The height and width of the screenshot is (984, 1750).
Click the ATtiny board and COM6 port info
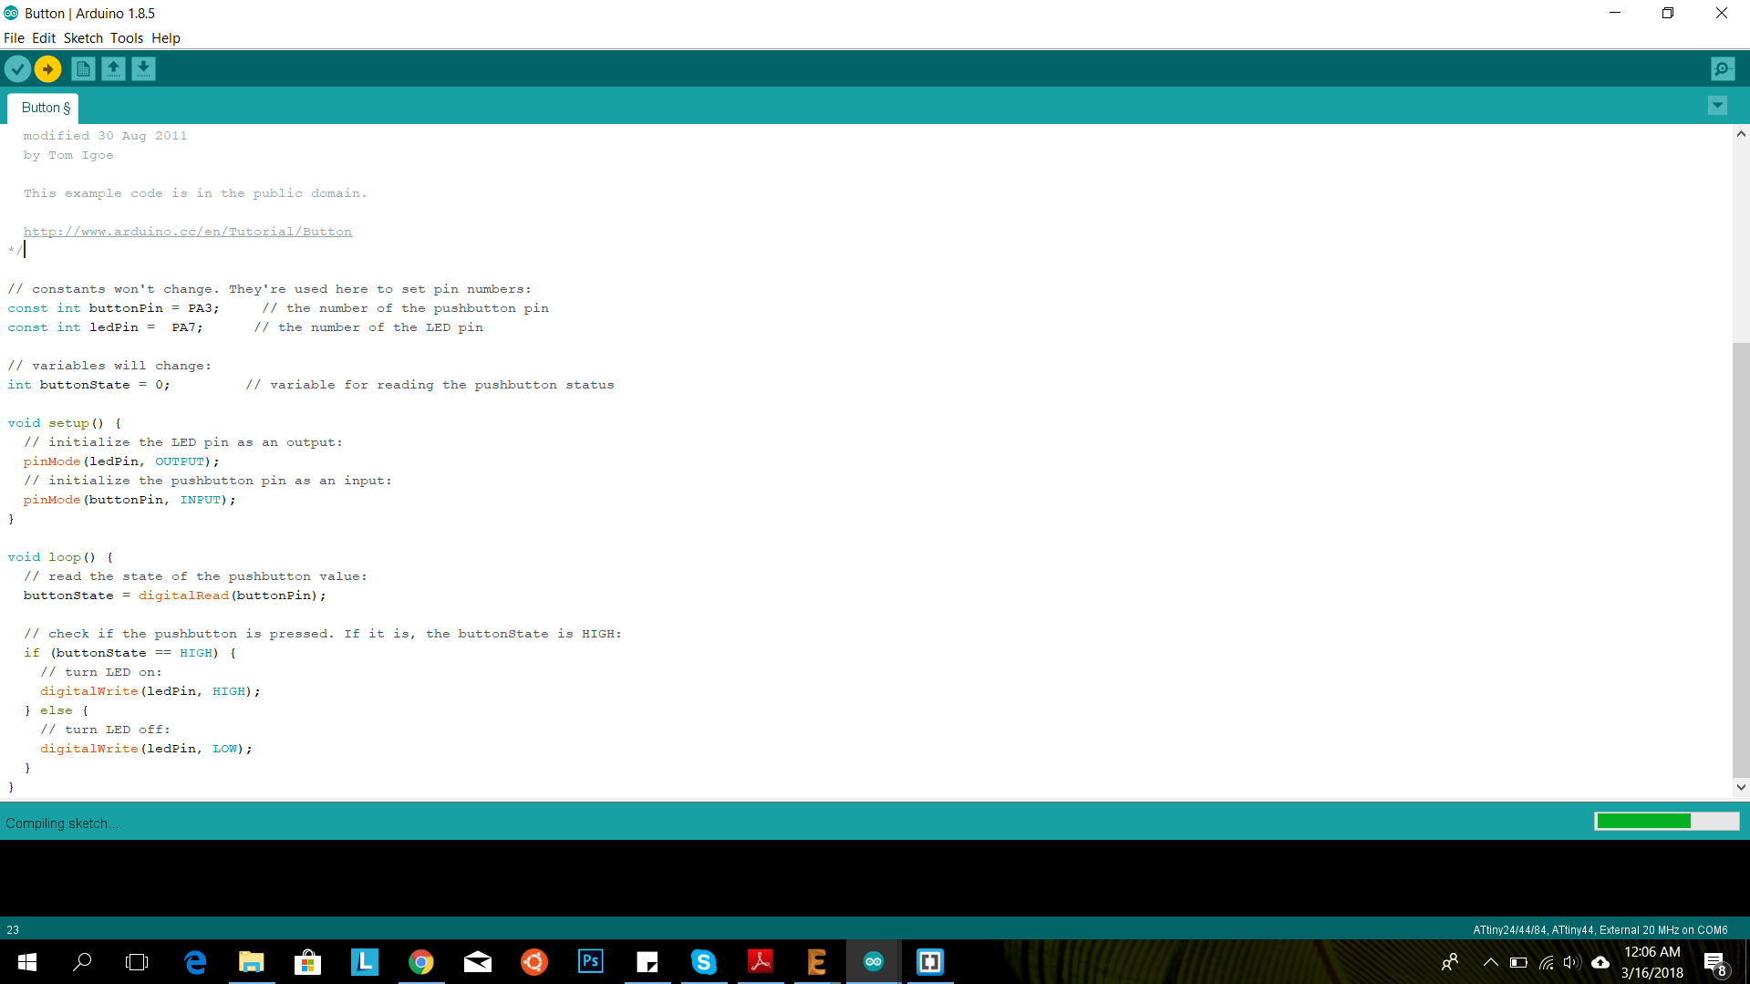coord(1600,930)
